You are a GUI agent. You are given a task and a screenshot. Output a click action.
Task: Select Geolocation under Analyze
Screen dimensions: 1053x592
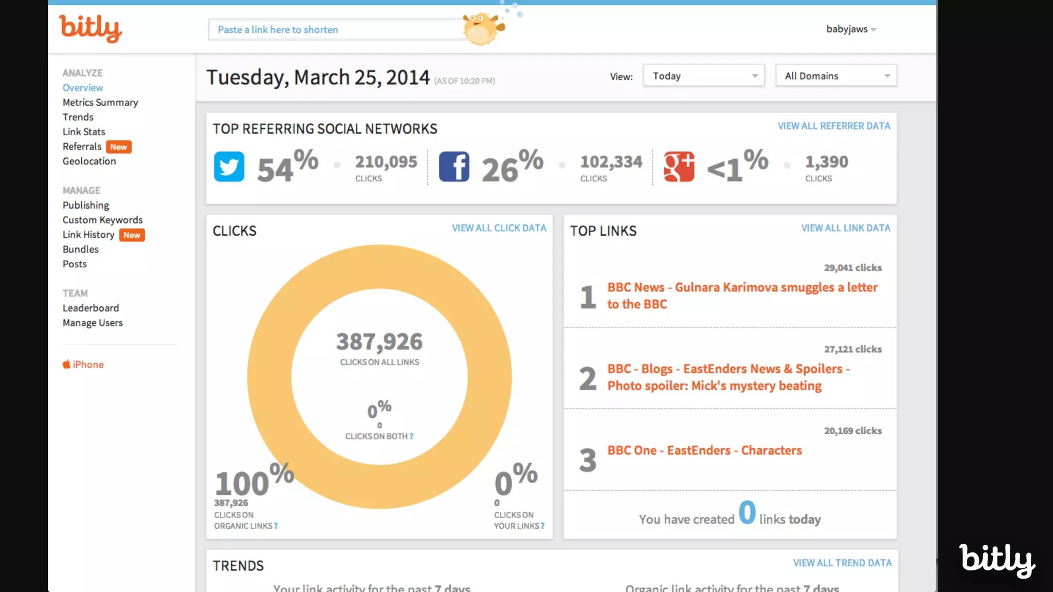89,161
